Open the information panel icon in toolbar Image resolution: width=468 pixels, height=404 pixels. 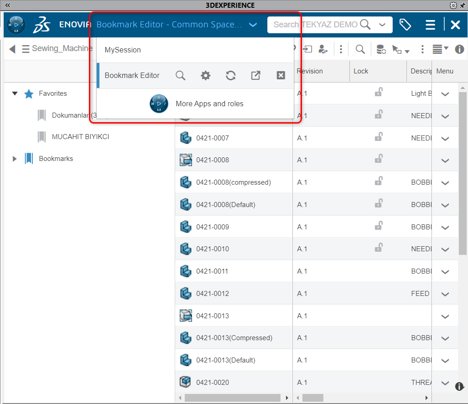click(x=459, y=49)
